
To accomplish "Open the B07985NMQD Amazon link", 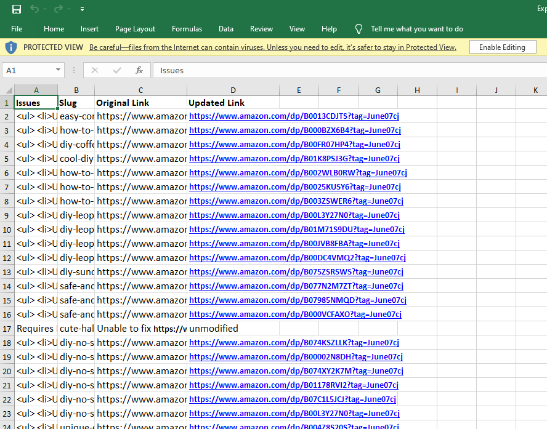I will 298,300.
